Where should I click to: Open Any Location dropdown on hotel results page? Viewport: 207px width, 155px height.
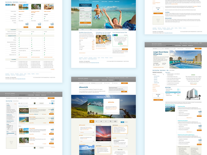coord(11,98)
